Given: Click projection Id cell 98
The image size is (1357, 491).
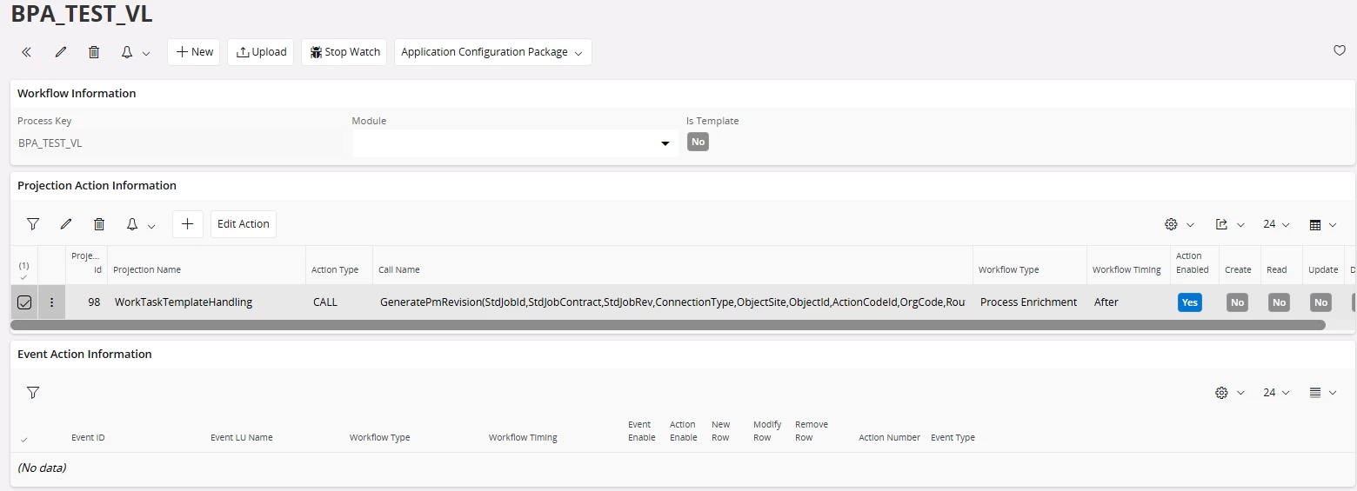Looking at the screenshot, I should 87,302.
